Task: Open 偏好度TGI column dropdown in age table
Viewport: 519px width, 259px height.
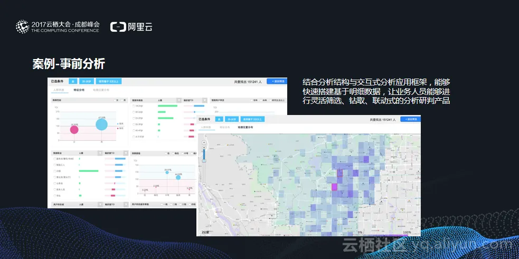Action: point(205,100)
